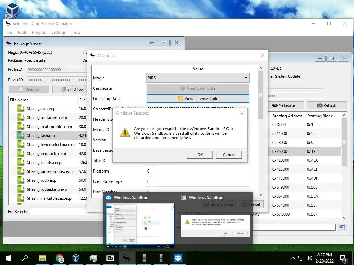Maximize the Package Viewer subwindow
Image resolution: width=354 pixels, height=265 pixels.
tap(164, 43)
